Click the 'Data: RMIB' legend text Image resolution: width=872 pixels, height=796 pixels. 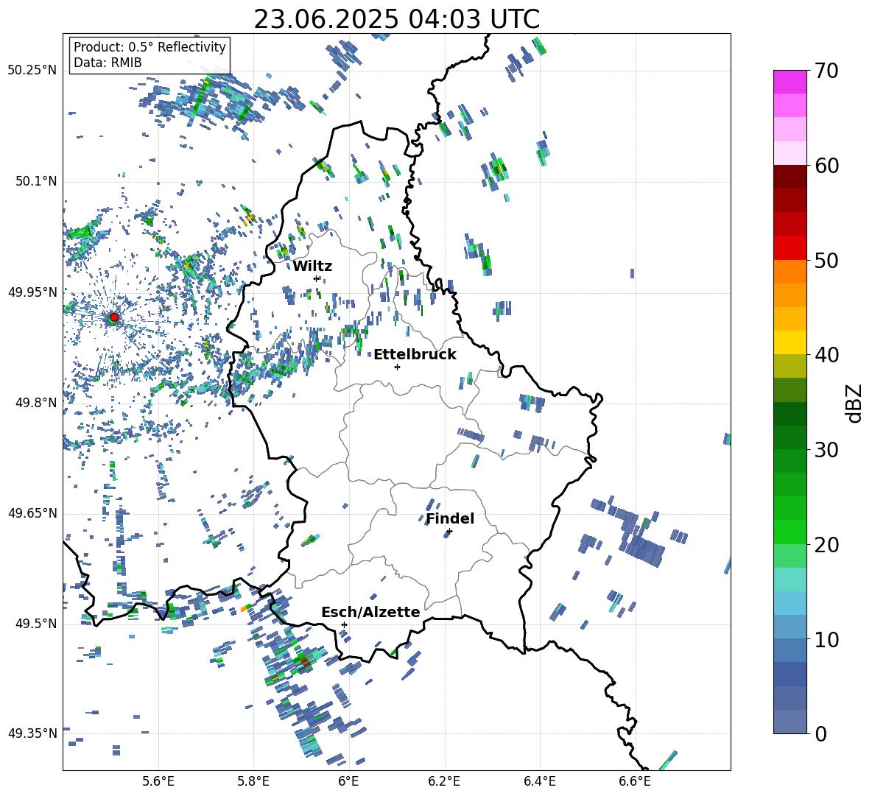(108, 63)
